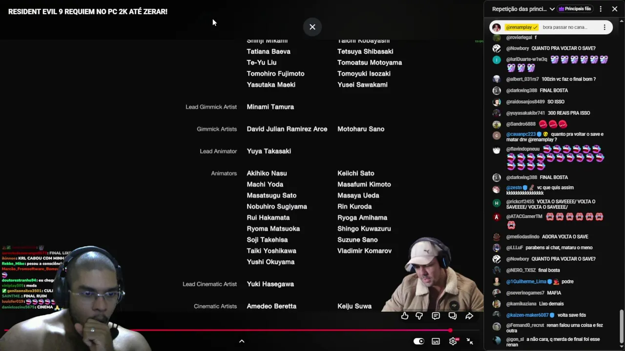Click @kamikaziana message 'Lixo demais'
This screenshot has height=351, width=625.
point(551,304)
